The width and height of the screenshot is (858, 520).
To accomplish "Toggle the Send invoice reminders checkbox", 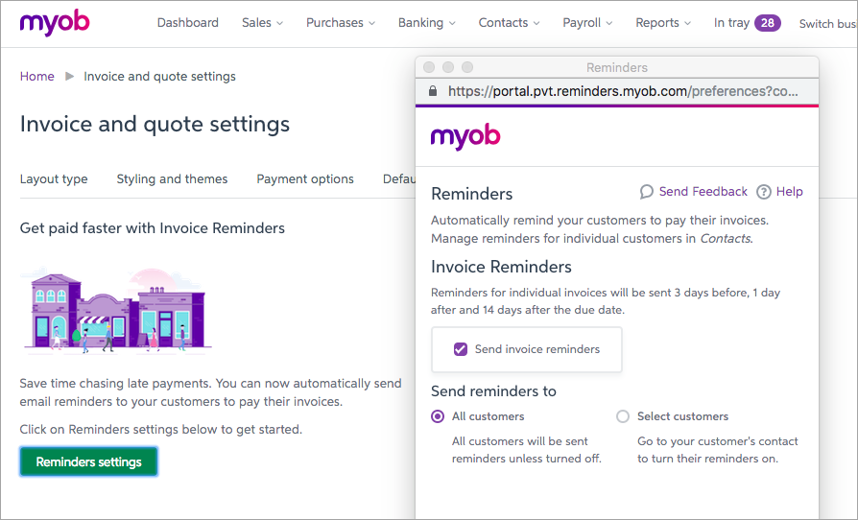I will click(x=461, y=349).
